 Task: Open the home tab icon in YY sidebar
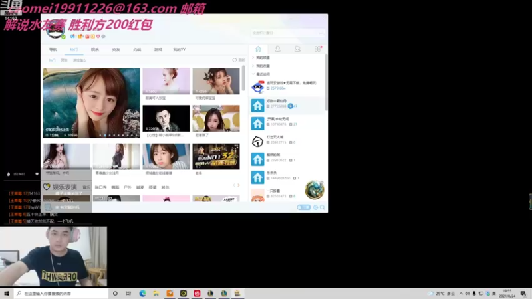tap(258, 49)
